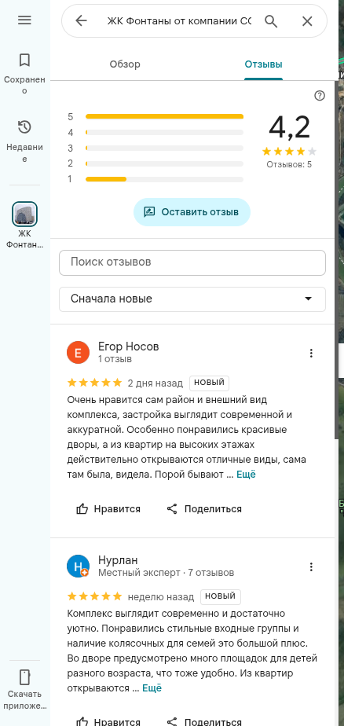Click the Нурлан five-star rating
Image resolution: width=344 pixels, height=726 pixels.
(95, 596)
